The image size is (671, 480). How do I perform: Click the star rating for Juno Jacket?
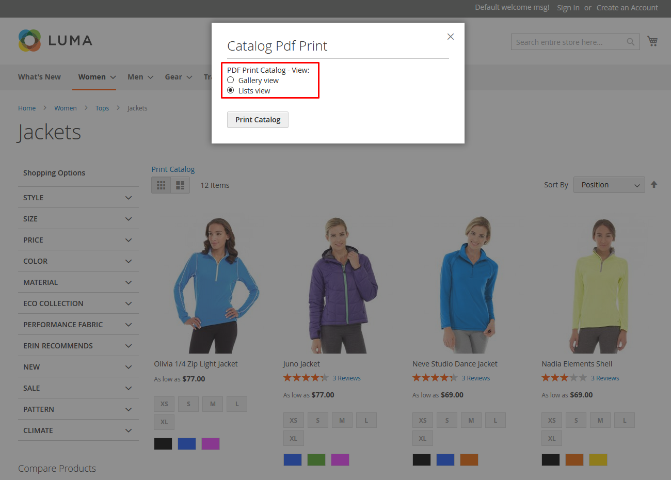[306, 378]
